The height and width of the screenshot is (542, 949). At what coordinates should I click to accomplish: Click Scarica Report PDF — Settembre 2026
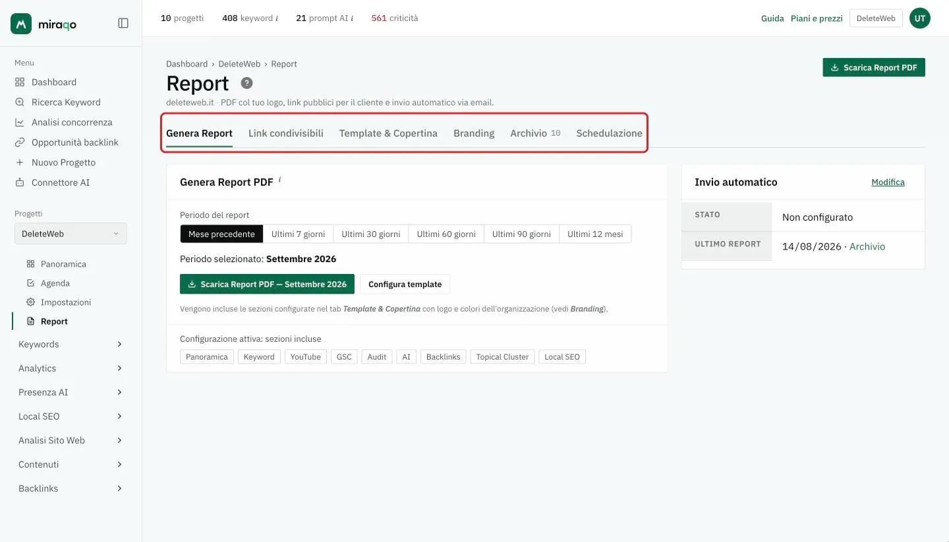[x=267, y=284]
